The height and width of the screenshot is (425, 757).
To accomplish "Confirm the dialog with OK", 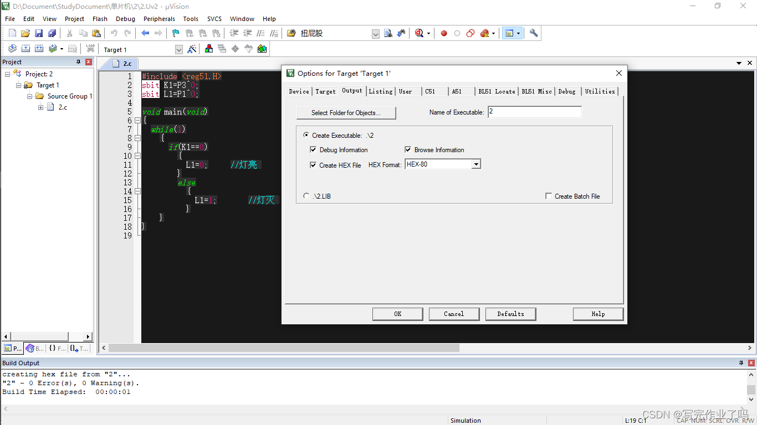I will click(x=397, y=314).
